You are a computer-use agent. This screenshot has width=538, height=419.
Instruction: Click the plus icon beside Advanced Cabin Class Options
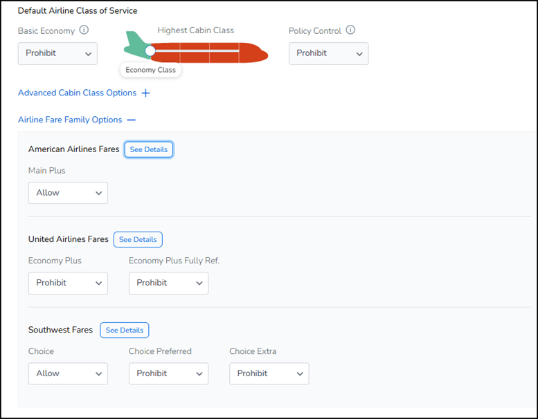(145, 93)
